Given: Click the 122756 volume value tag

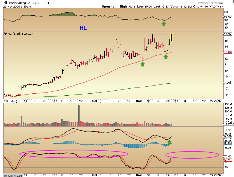Looking at the screenshot, I should click(x=229, y=124).
